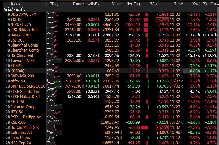Screen dimensions: 219x145
Task: Click the NIKKEI 225 future price 34700.00
Action: 73,25
